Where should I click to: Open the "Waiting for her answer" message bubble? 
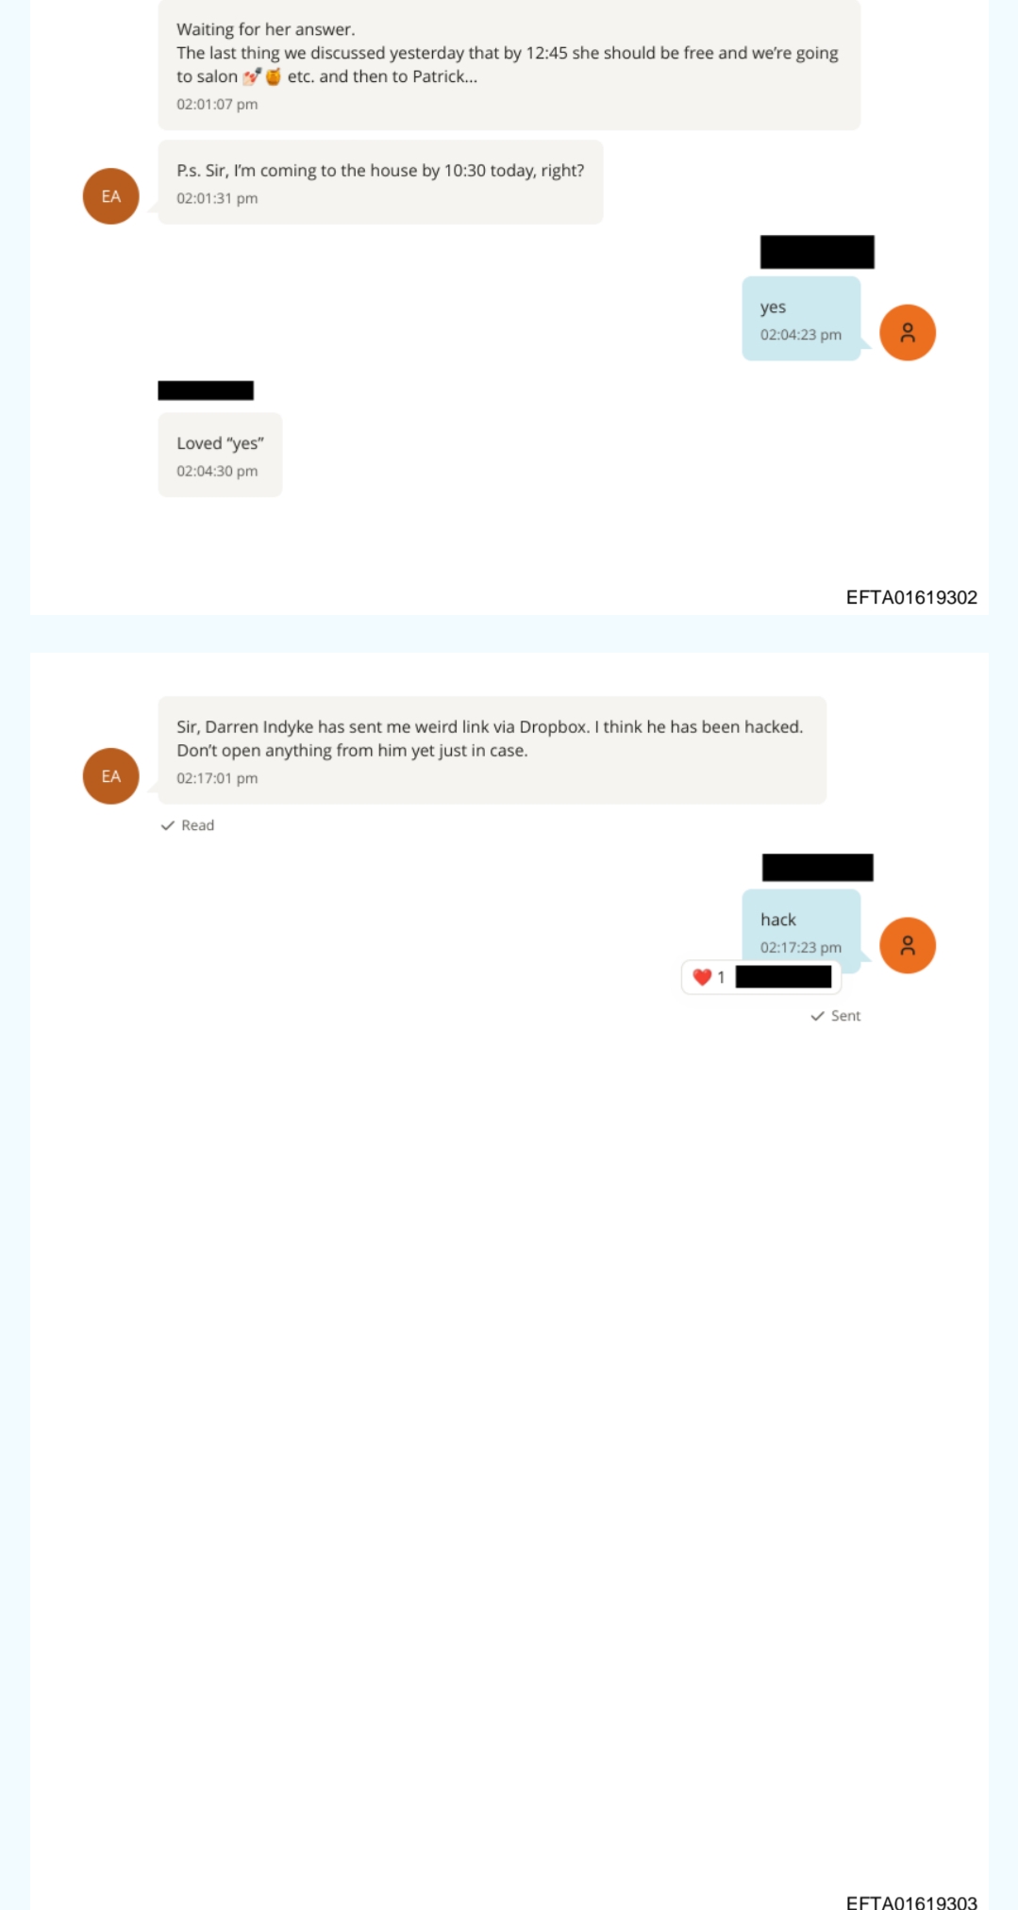click(x=509, y=64)
